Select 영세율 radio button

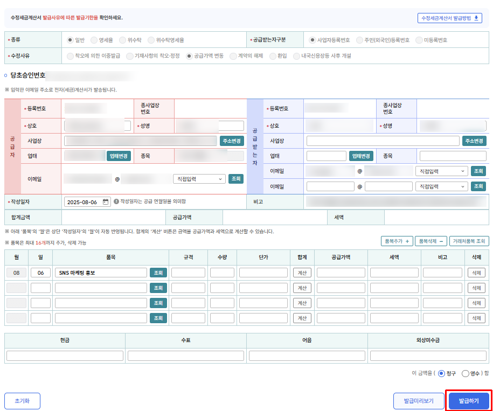click(x=94, y=40)
